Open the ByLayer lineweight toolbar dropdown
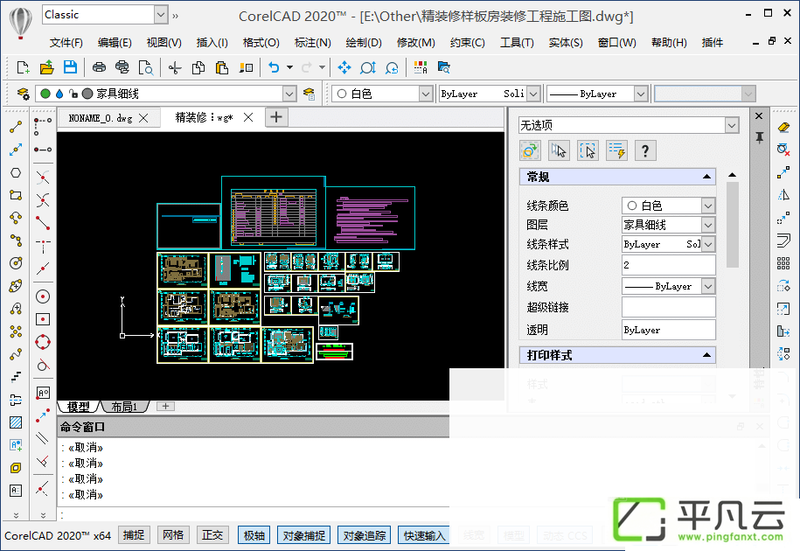800x551 pixels. point(642,94)
